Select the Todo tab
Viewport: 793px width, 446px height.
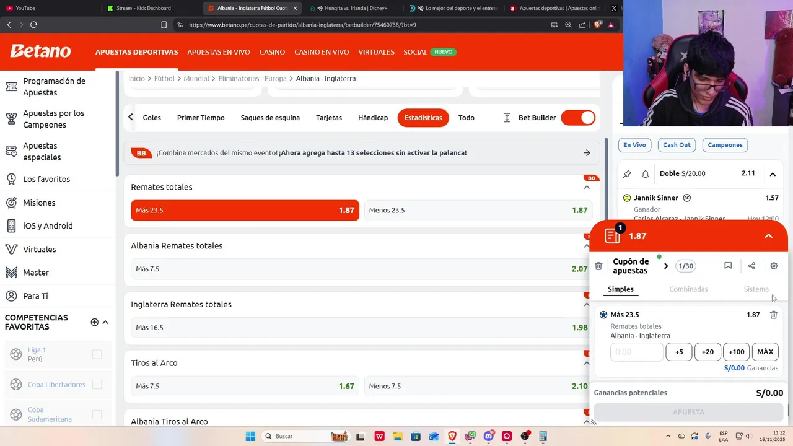(467, 118)
